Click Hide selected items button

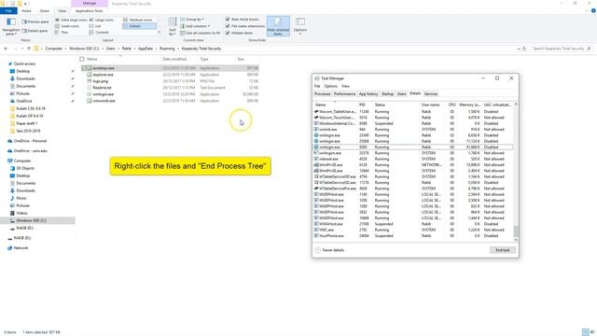click(278, 26)
